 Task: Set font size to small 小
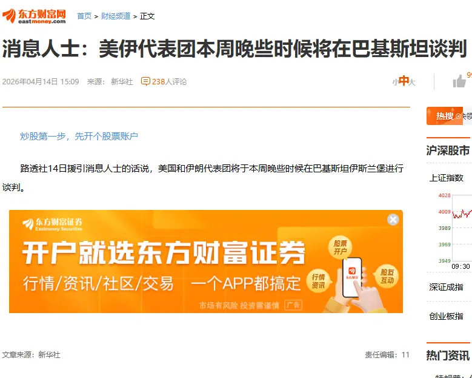click(x=395, y=82)
